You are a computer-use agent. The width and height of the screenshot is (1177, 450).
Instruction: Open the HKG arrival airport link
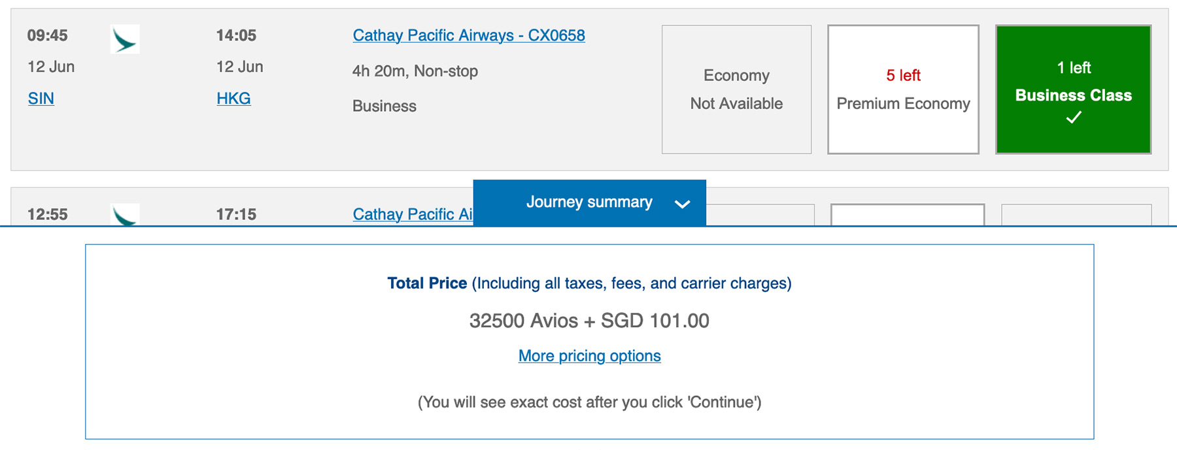point(233,99)
